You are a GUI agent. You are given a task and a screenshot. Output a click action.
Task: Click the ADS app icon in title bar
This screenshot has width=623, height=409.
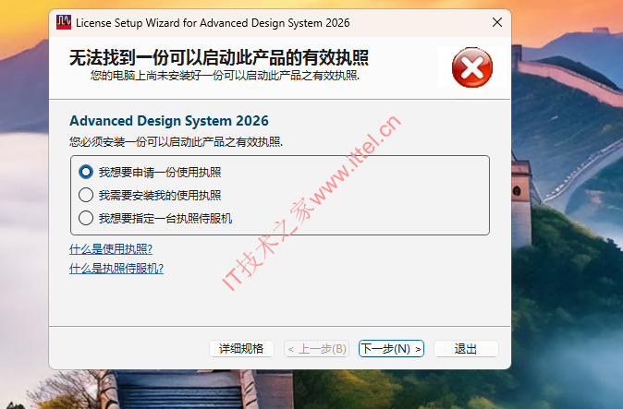click(x=63, y=21)
